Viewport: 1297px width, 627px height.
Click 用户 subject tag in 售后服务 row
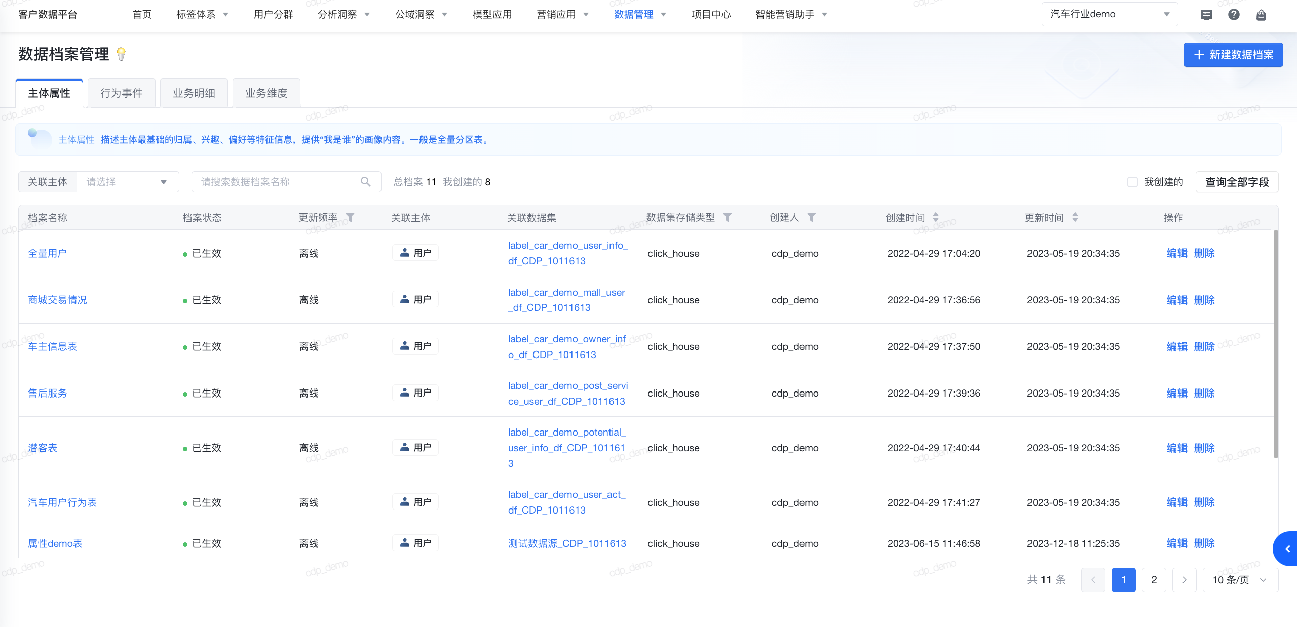point(415,393)
